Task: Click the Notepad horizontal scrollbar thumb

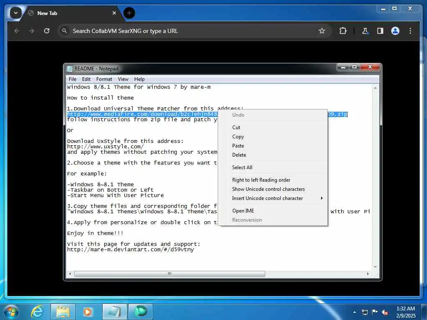Action: pos(169,274)
